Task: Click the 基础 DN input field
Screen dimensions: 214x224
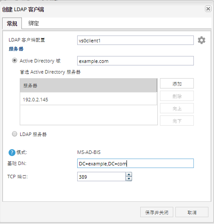Action: 136,163
